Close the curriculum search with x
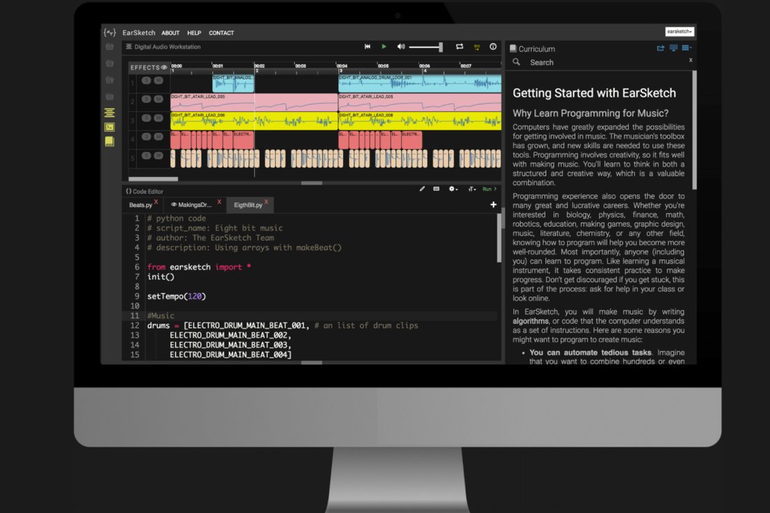Screen dimensions: 770x513 pyautogui.click(x=690, y=60)
